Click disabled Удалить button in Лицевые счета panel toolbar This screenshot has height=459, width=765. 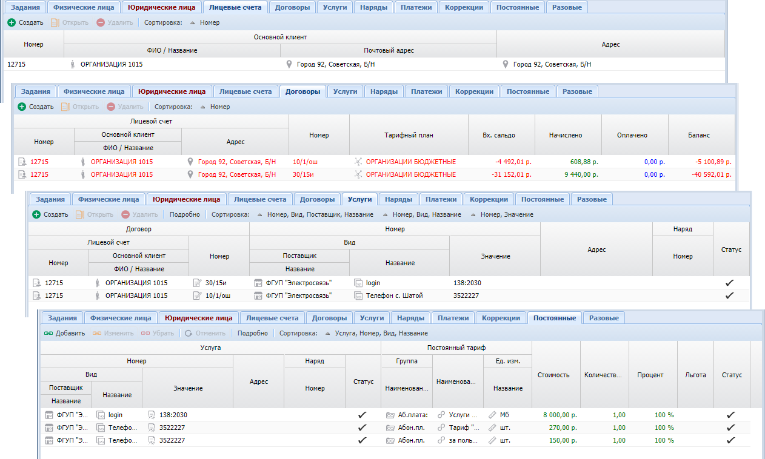[115, 22]
